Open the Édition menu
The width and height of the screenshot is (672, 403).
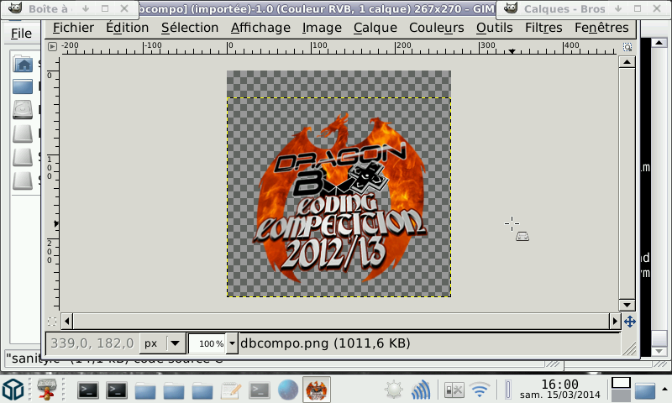(128, 28)
